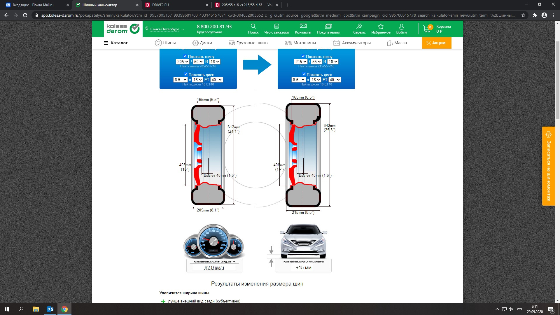The width and height of the screenshot is (560, 315).
Task: Click kolesa darom logo
Action: coord(123,29)
